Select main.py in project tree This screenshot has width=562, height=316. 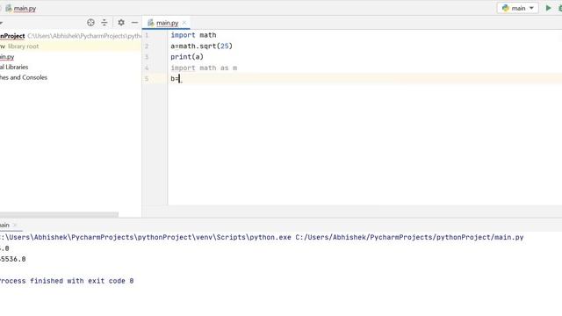pos(7,56)
